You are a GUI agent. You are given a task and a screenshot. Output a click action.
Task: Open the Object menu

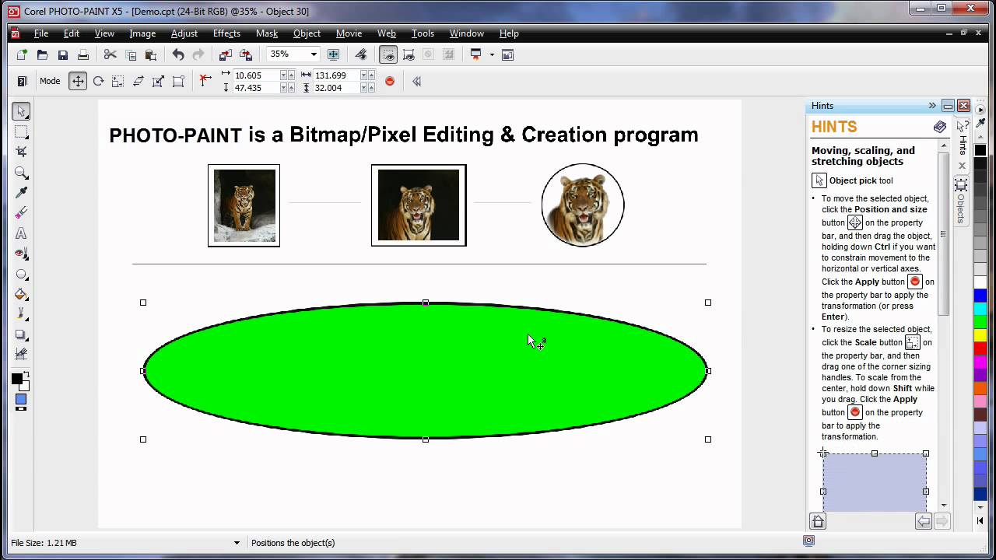[307, 33]
